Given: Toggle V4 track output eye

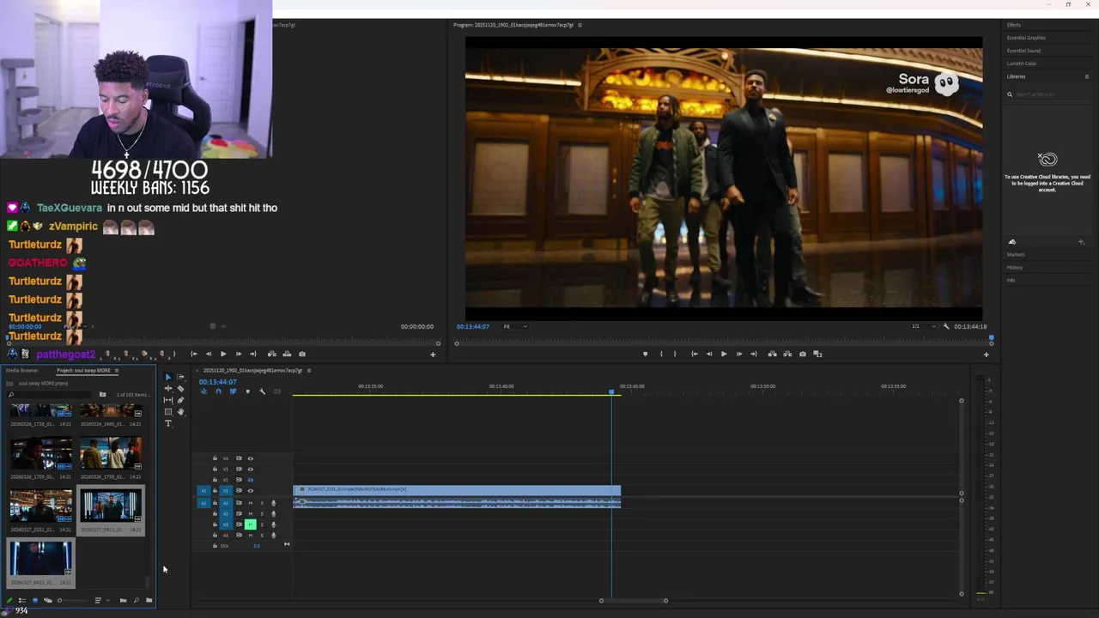Looking at the screenshot, I should pos(251,458).
